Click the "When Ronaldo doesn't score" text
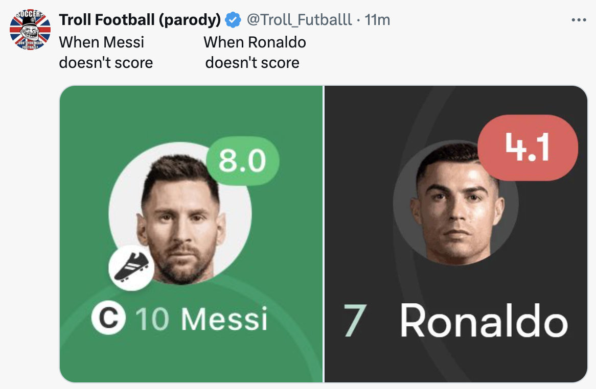 [254, 52]
